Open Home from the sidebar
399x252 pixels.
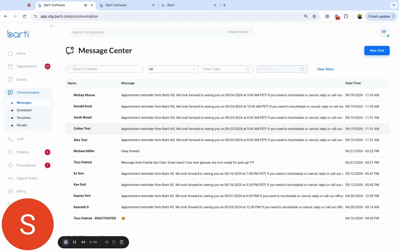click(x=21, y=53)
